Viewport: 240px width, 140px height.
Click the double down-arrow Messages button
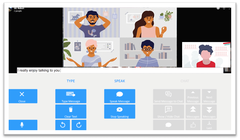point(209,111)
